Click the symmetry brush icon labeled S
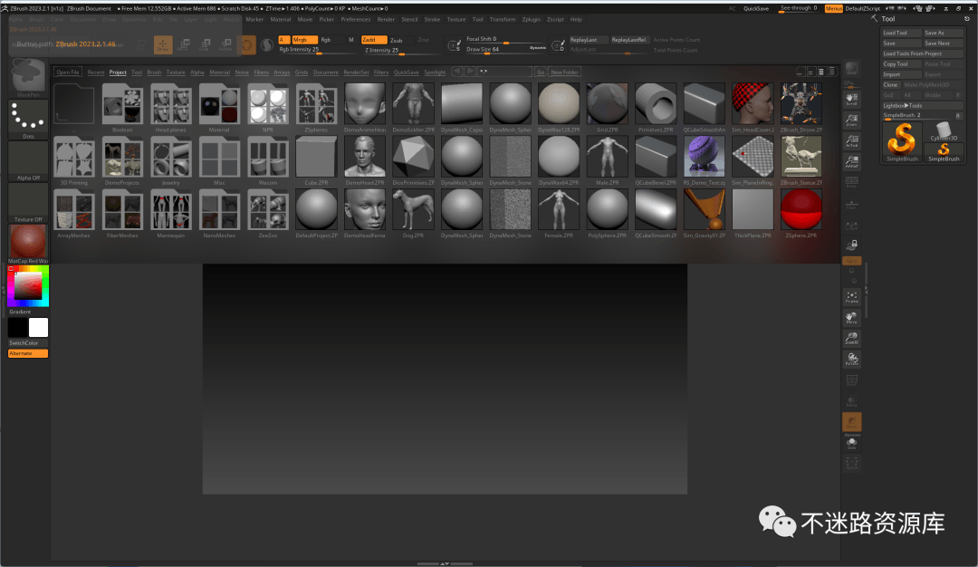 pyautogui.click(x=455, y=45)
